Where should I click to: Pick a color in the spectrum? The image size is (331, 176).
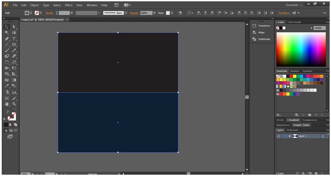click(x=301, y=49)
